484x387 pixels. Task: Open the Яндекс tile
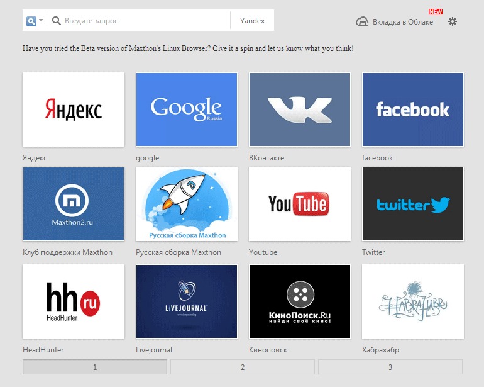(x=74, y=109)
